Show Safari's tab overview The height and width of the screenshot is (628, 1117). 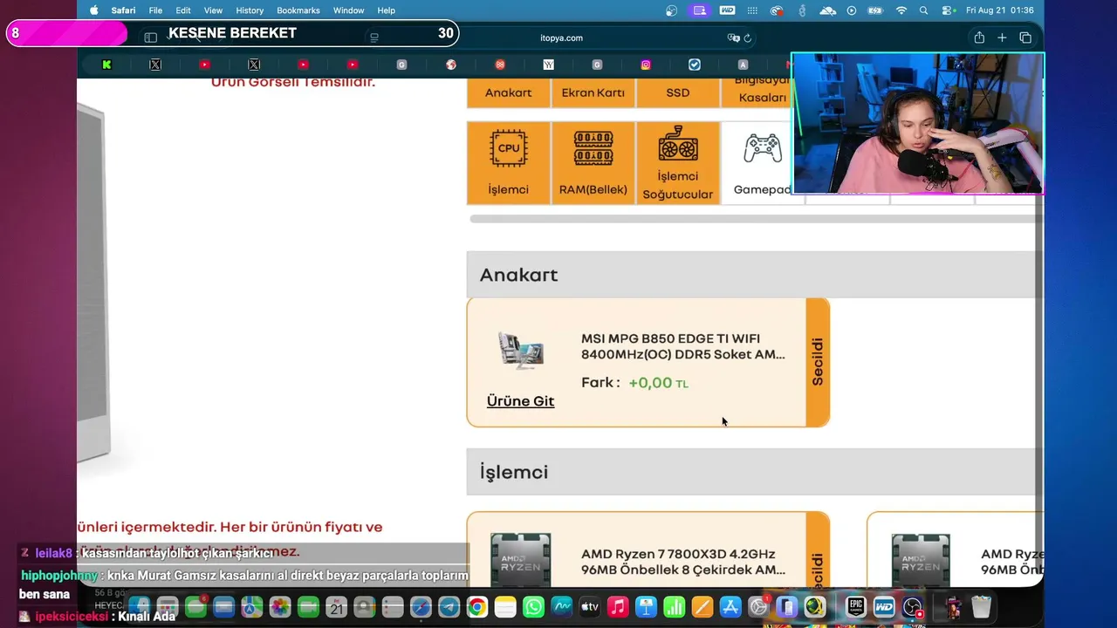(x=1025, y=38)
